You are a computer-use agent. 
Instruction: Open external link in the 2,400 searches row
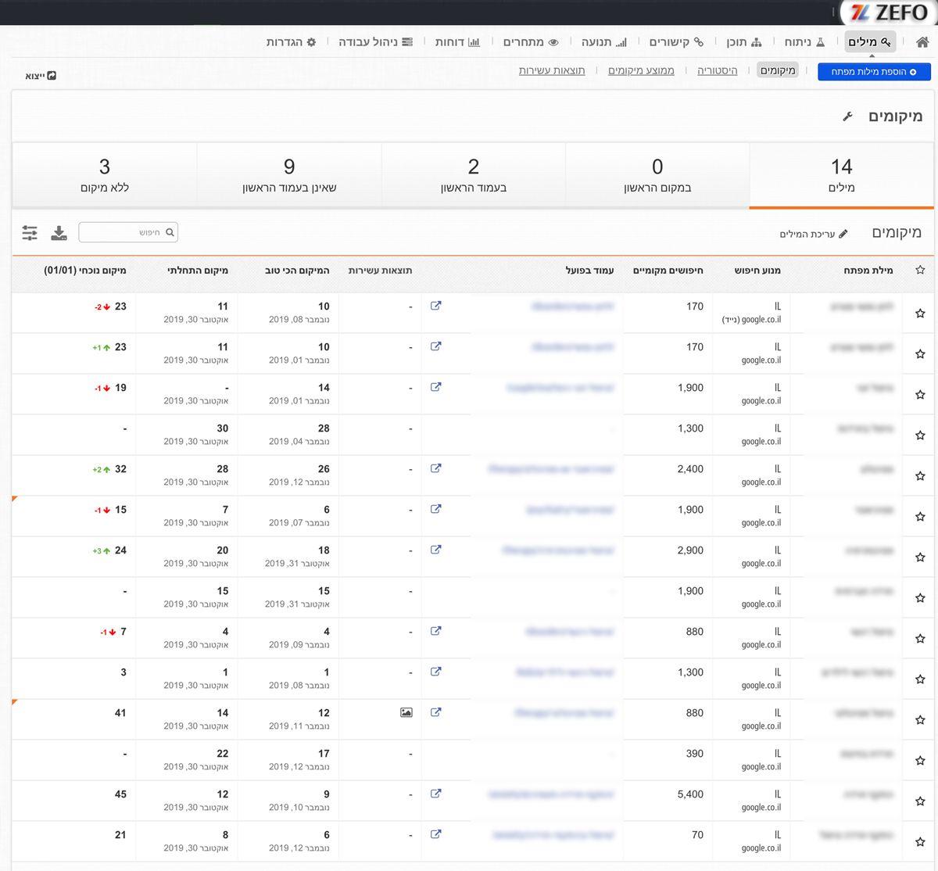pos(436,468)
